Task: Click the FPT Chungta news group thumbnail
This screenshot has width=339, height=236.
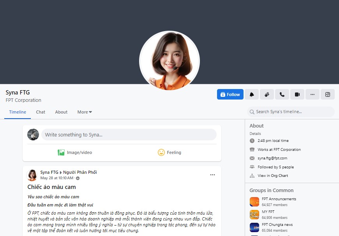Action: (x=254, y=227)
